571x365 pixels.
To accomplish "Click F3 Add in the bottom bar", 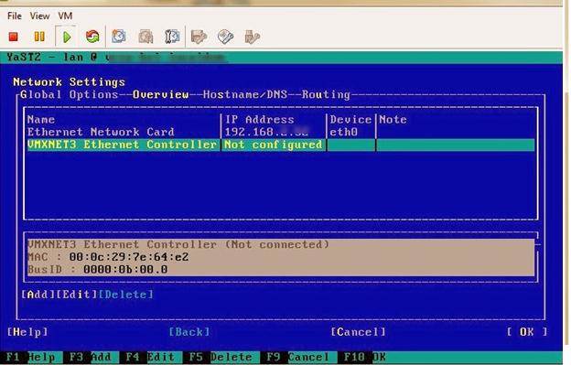I will 91,358.
